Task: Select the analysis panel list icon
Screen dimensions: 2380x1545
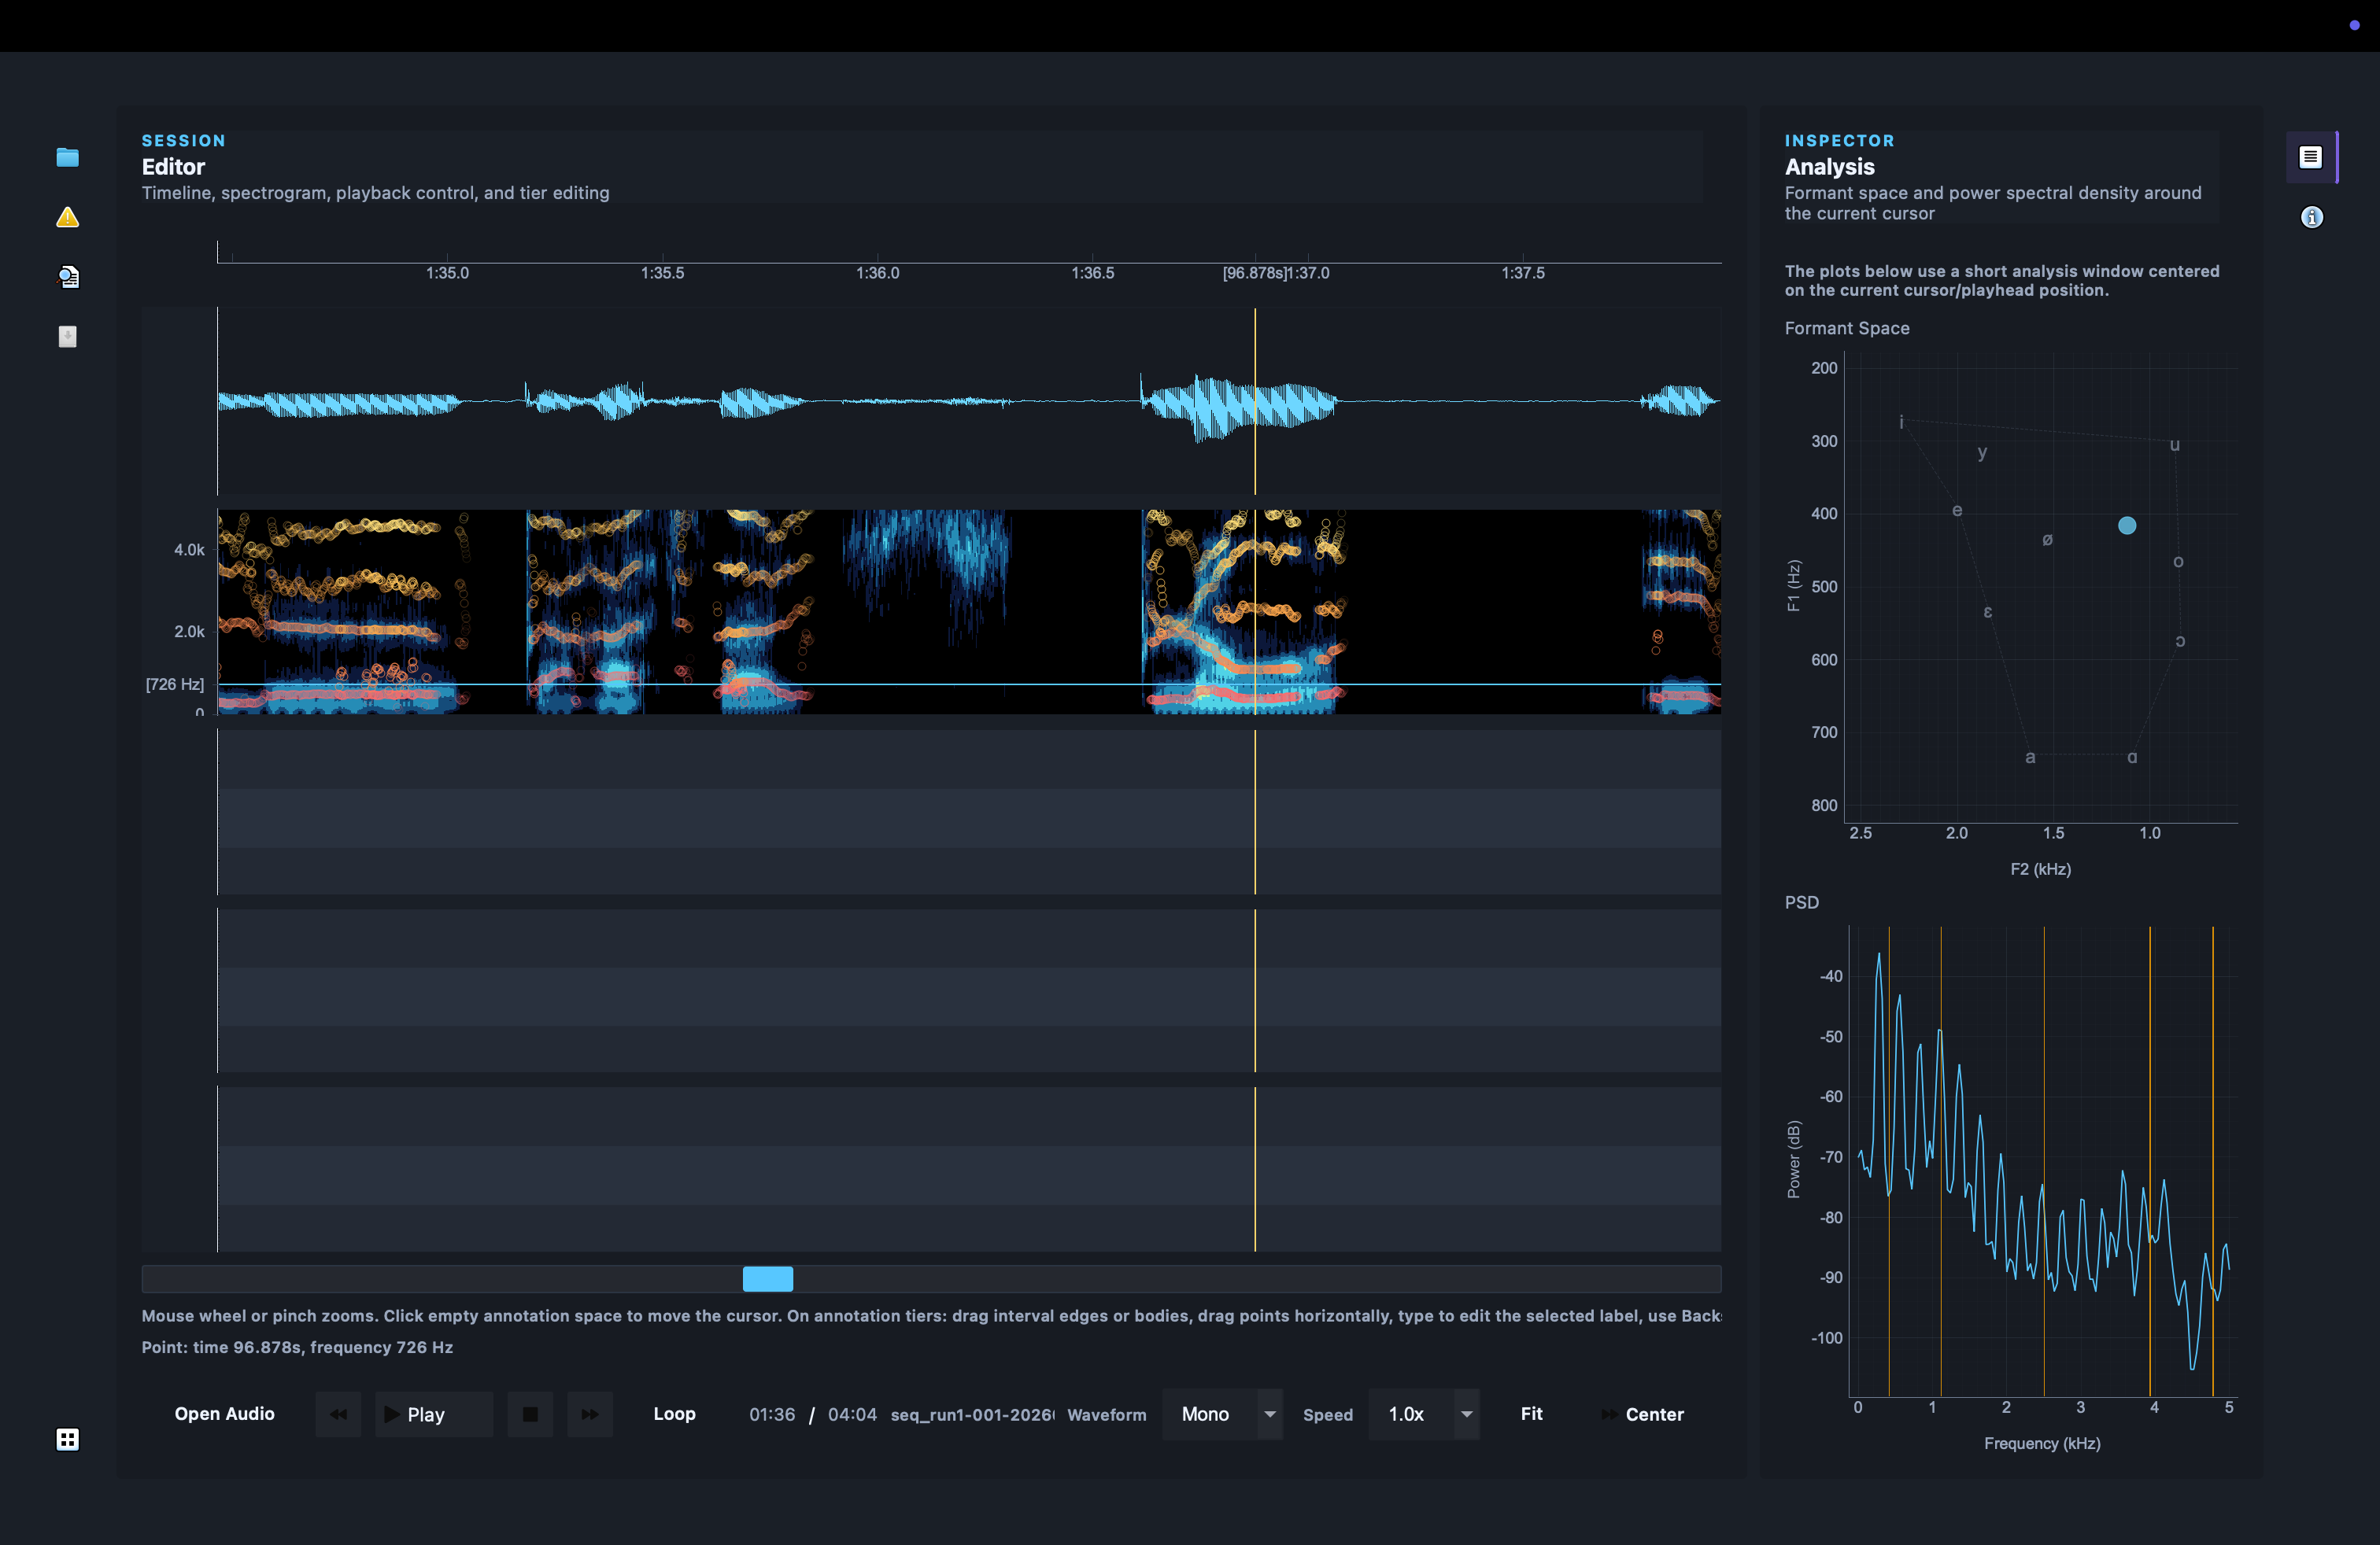Action: 2310,157
